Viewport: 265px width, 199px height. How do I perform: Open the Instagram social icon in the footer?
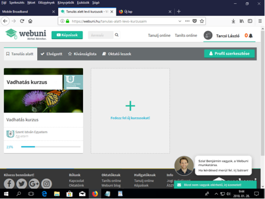[46, 184]
